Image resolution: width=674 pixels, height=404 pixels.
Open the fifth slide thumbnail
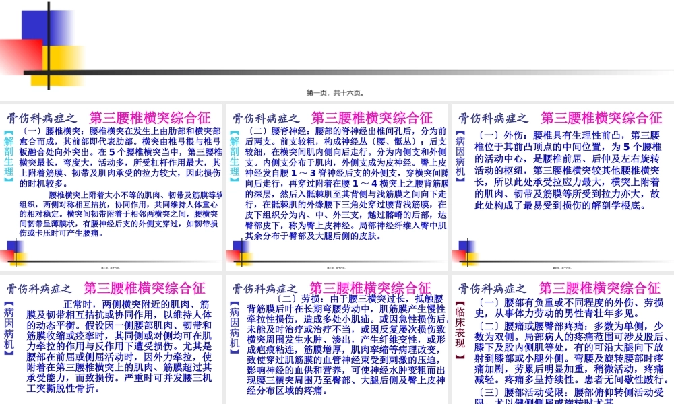337,337
